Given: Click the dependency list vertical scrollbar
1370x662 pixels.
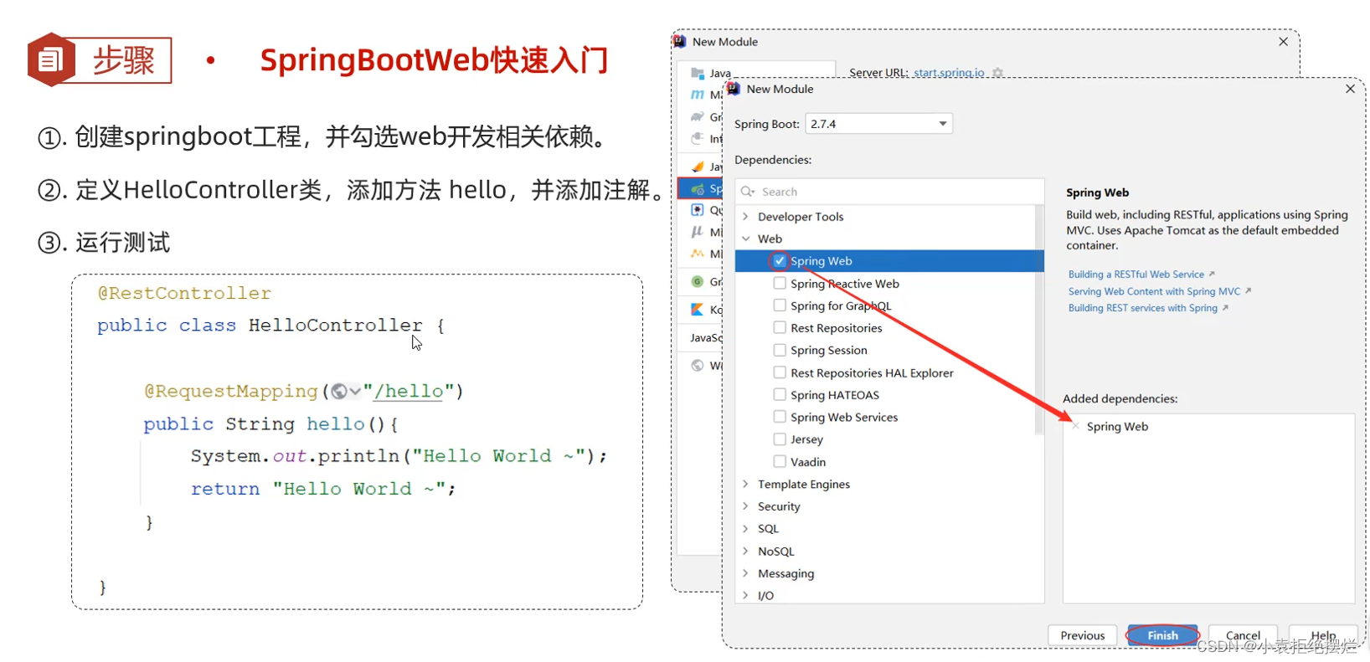Looking at the screenshot, I should click(1039, 321).
